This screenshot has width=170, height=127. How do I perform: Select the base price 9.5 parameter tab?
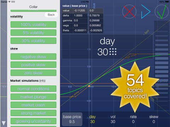pyautogui.click(x=72, y=119)
